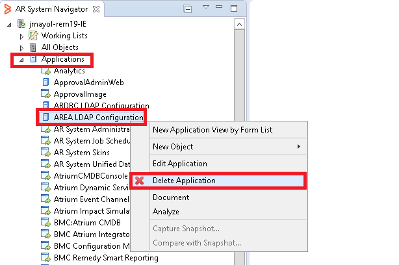The width and height of the screenshot is (399, 265).
Task: Select Atrium Event Channel application
Action: pos(92,199)
